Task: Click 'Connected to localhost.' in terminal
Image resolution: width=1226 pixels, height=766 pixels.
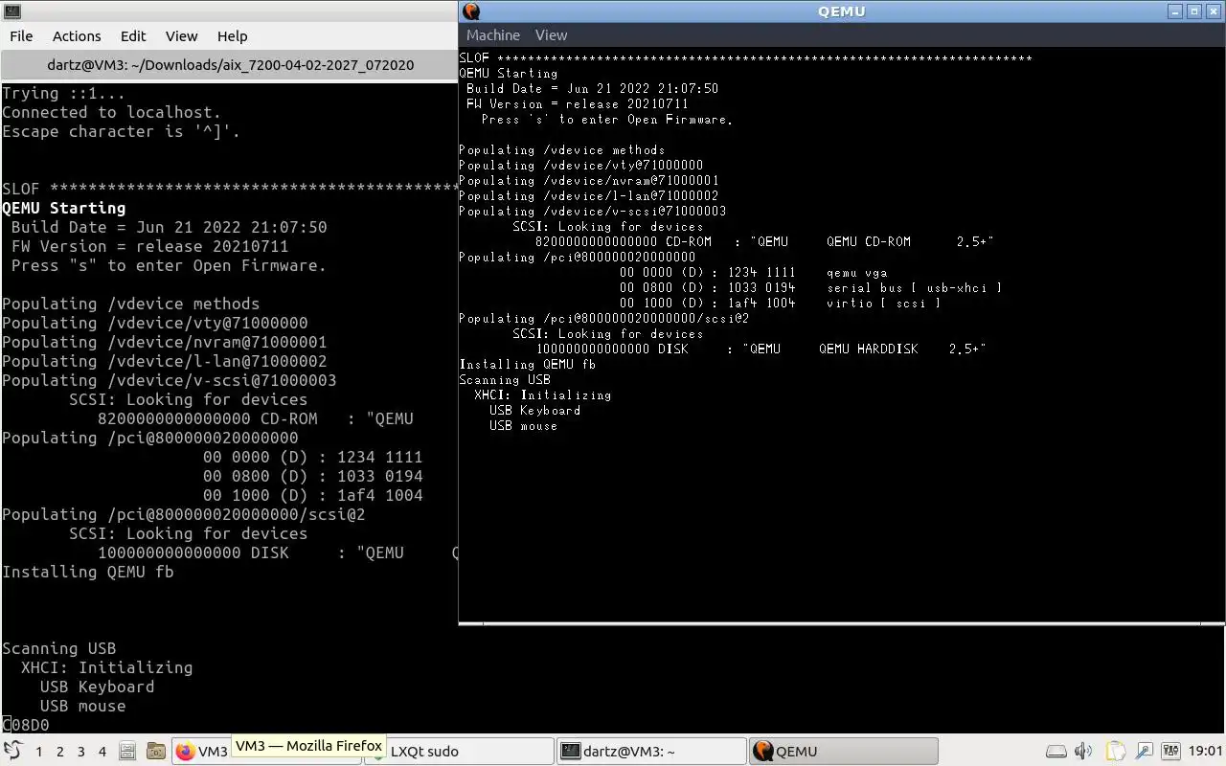Action: (111, 112)
